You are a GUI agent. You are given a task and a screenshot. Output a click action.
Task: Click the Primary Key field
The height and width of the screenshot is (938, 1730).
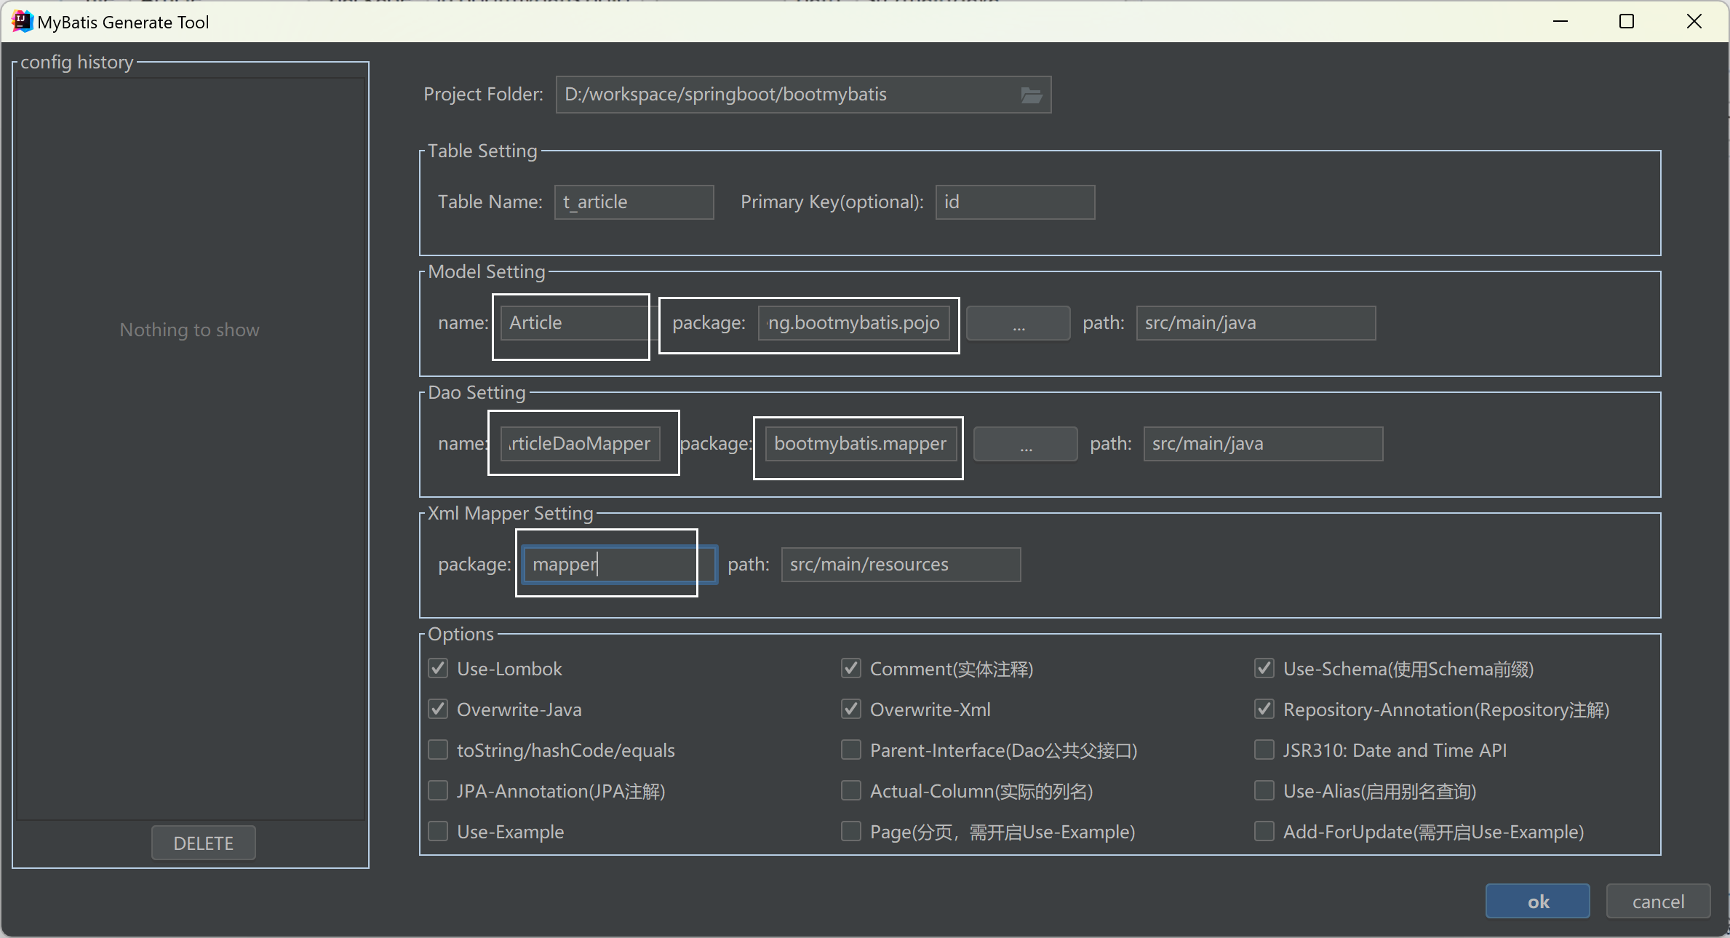point(1015,202)
